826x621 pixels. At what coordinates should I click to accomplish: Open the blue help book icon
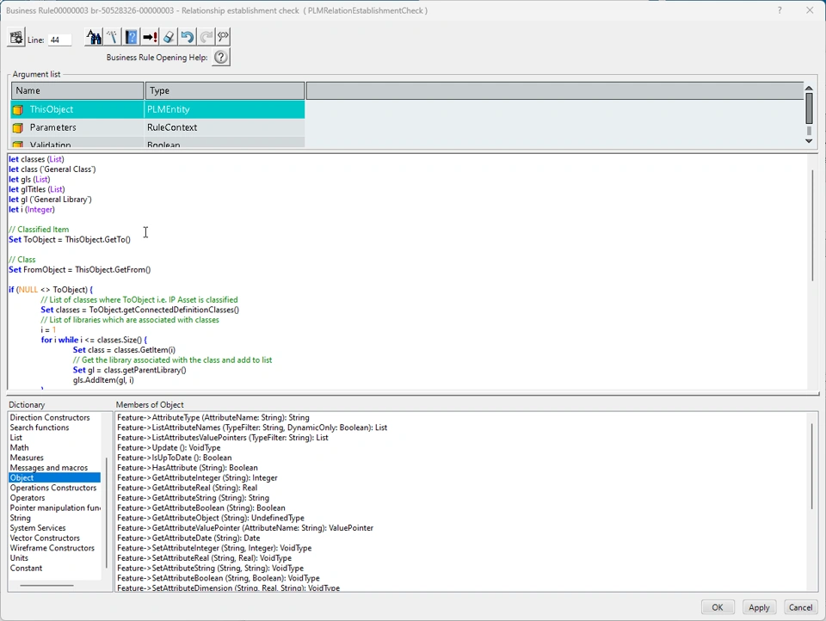coord(131,37)
